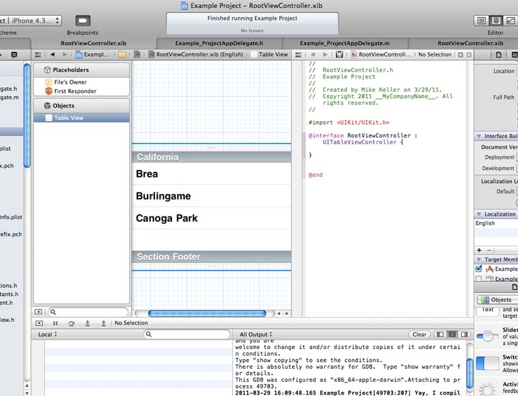This screenshot has width=518, height=396.
Task: Toggle the first Example target membership checkbox
Action: click(x=479, y=269)
